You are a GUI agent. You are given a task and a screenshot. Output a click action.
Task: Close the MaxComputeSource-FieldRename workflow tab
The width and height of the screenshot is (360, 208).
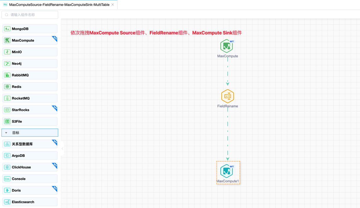pyautogui.click(x=113, y=5)
